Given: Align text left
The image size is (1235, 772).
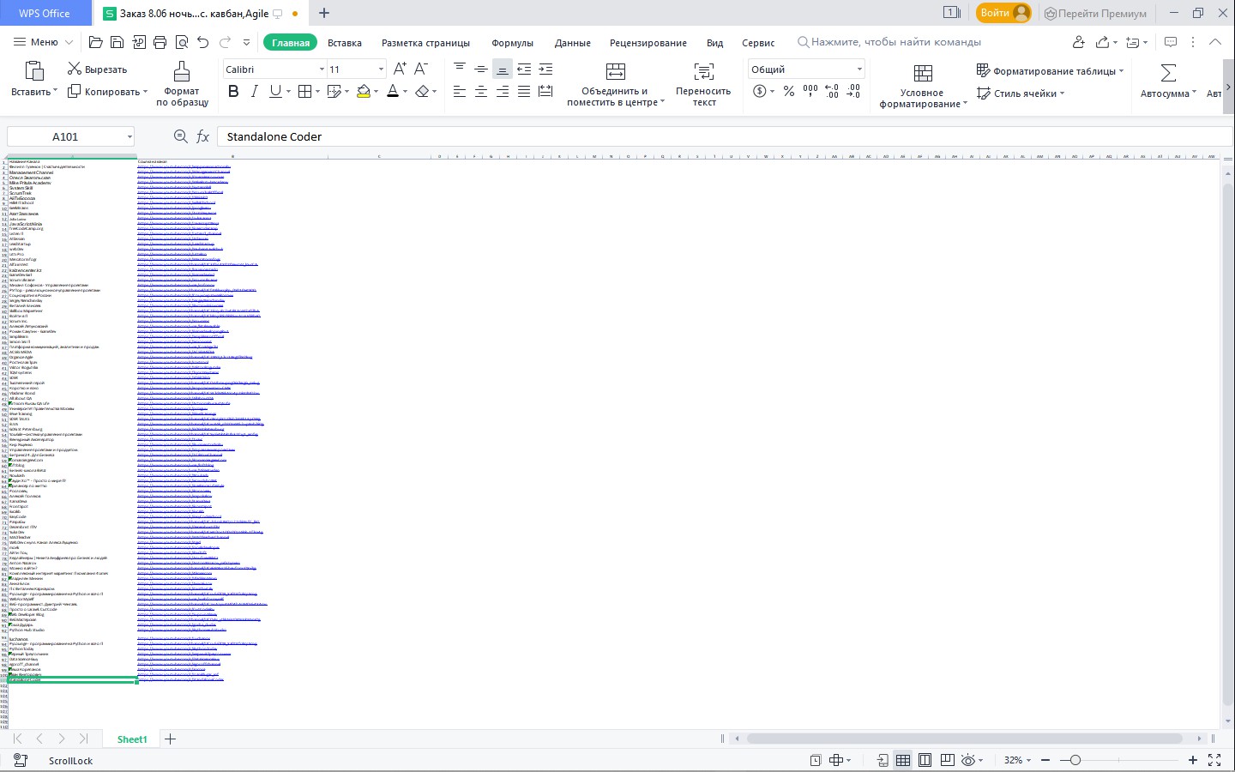Looking at the screenshot, I should (x=460, y=92).
